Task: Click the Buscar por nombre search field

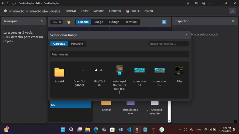Action: coord(168,44)
